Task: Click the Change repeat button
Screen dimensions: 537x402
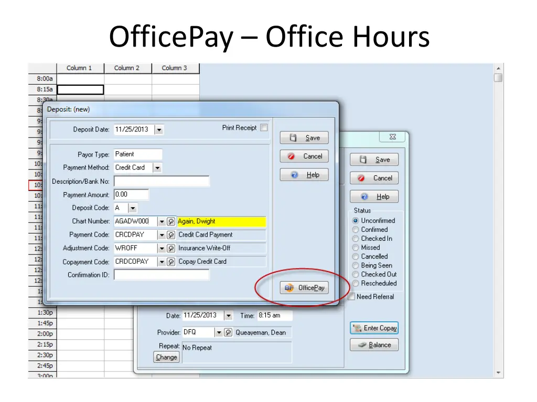Action: 166,357
